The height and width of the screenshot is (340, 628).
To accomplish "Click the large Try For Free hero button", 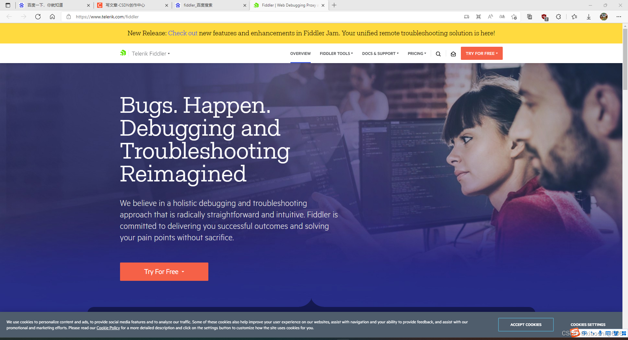I will pos(164,272).
